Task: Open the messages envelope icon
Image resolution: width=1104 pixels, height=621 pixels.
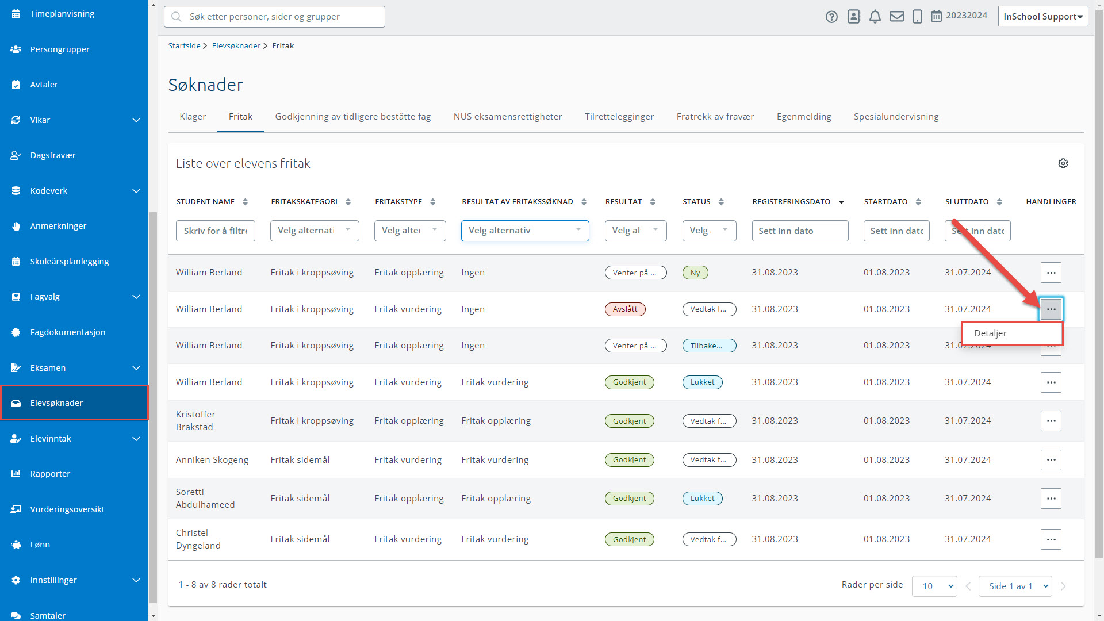Action: tap(897, 17)
